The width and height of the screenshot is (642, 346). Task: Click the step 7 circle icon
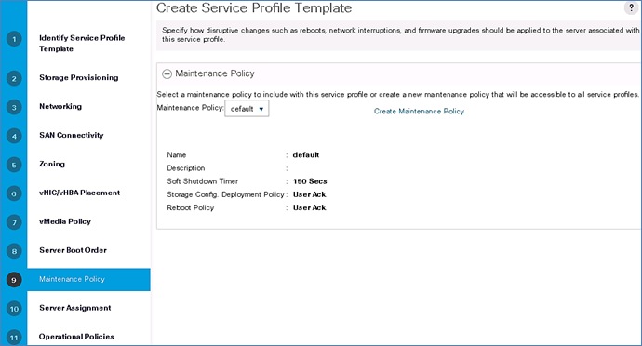(x=14, y=222)
